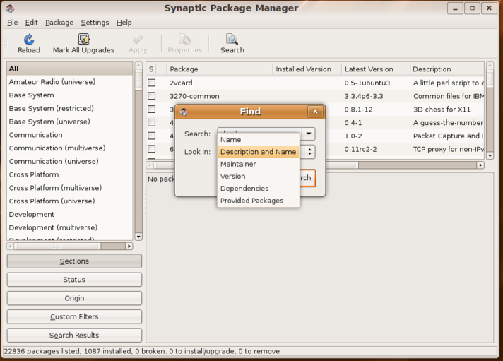
Task: Open the Package menu
Action: click(59, 23)
